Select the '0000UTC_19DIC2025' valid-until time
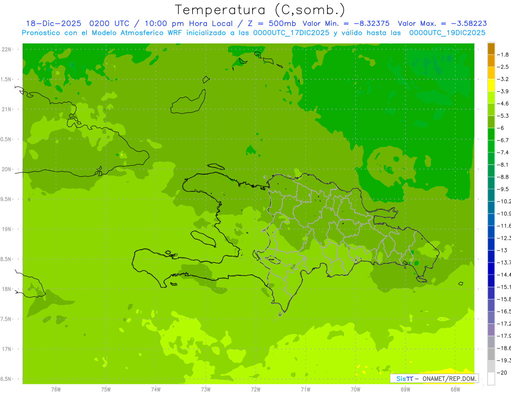This screenshot has height=395, width=511. 447,33
